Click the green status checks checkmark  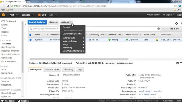point(127,40)
